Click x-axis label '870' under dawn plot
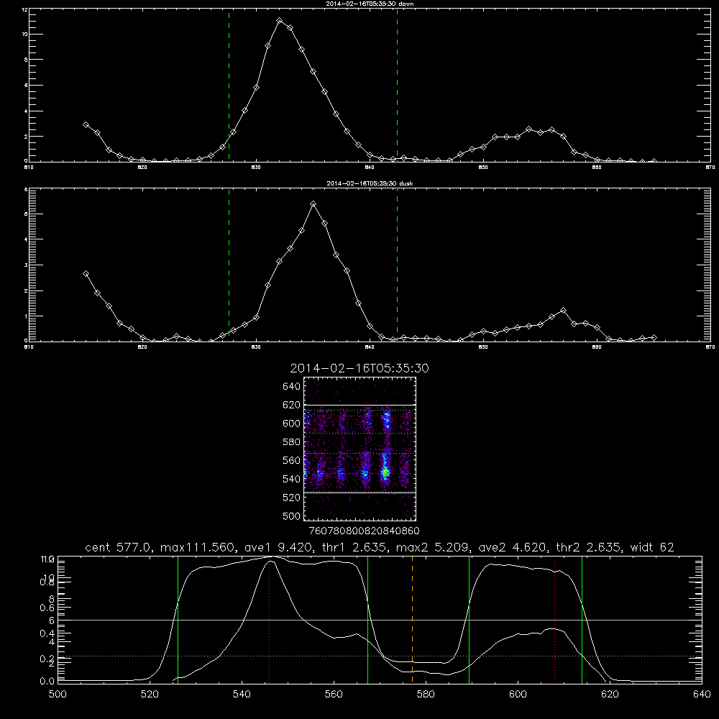 click(x=710, y=168)
